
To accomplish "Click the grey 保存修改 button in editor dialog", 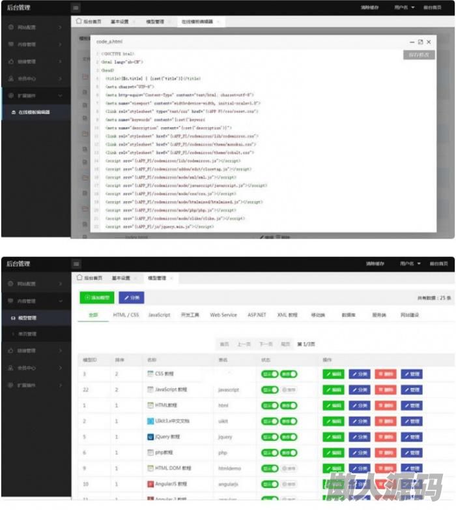I will click(419, 55).
